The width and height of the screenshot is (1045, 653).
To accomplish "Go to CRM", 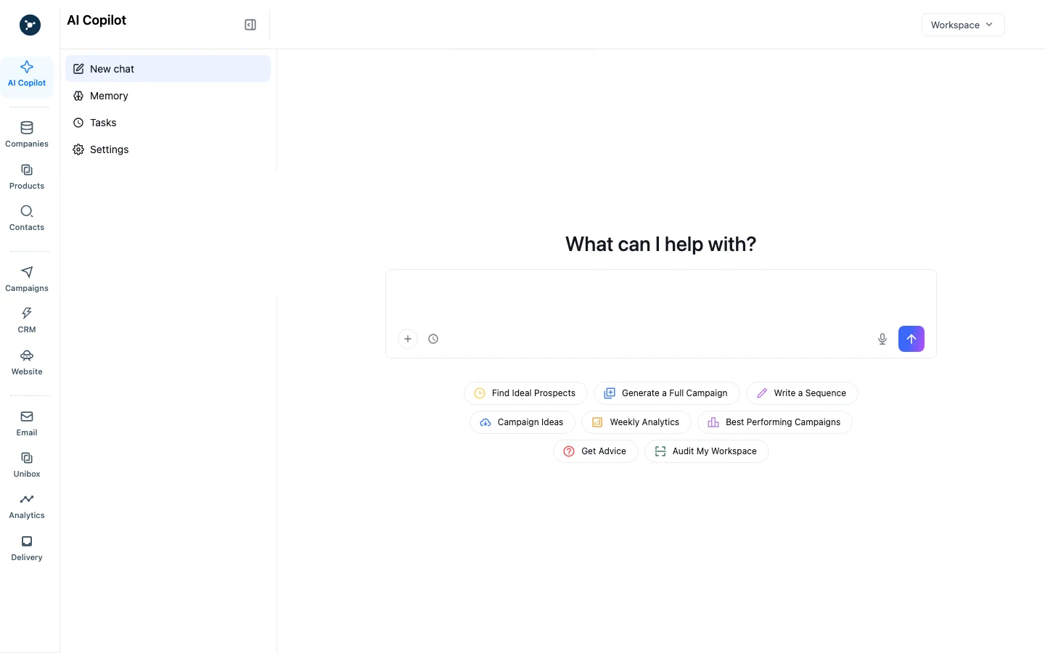I will (x=27, y=321).
